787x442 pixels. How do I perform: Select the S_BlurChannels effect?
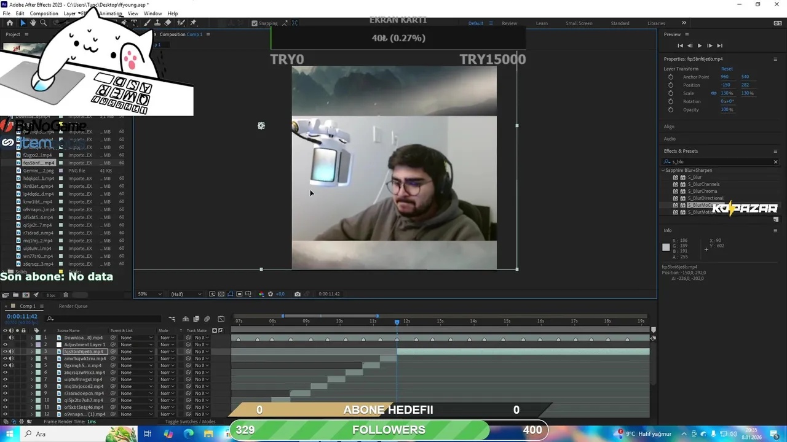[x=703, y=184]
